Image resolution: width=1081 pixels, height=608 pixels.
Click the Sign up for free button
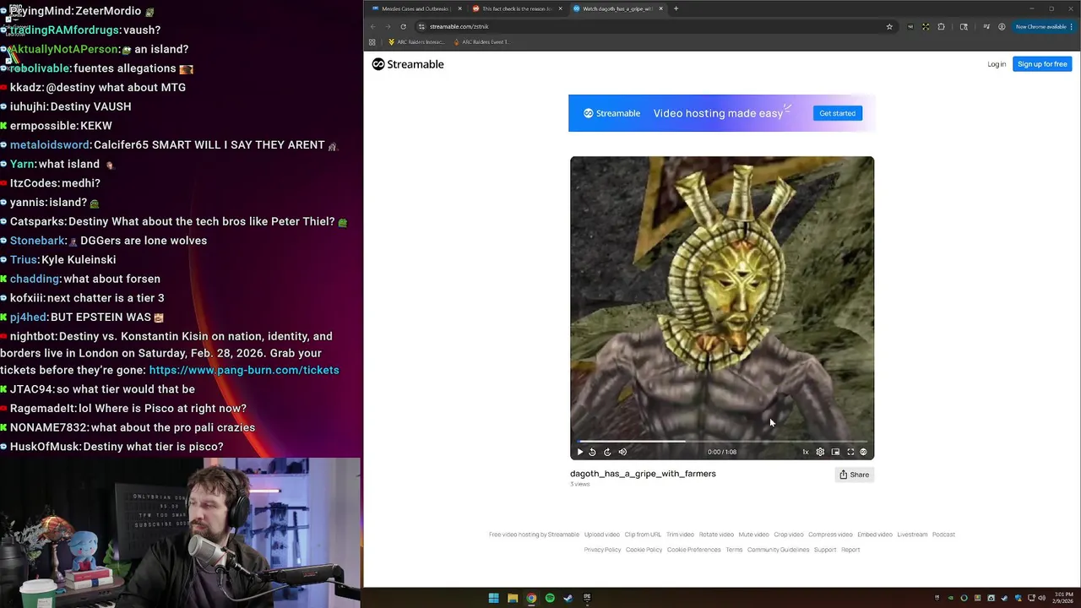(x=1042, y=64)
